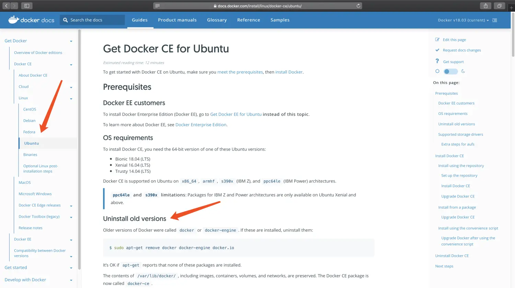Collapse the Linux sidebar arrow
Image resolution: width=515 pixels, height=288 pixels.
[x=71, y=99]
